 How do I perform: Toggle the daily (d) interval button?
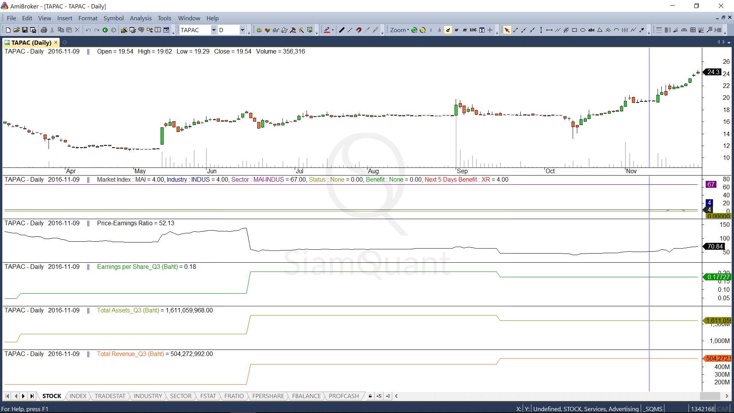[x=448, y=30]
